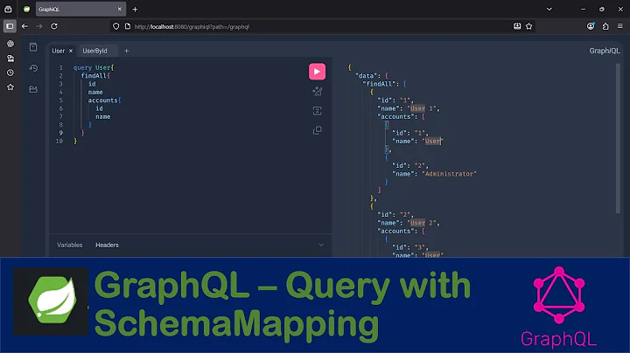The width and height of the screenshot is (630, 353).
Task: Select the GraphiQL browser tab
Action: coord(80,10)
